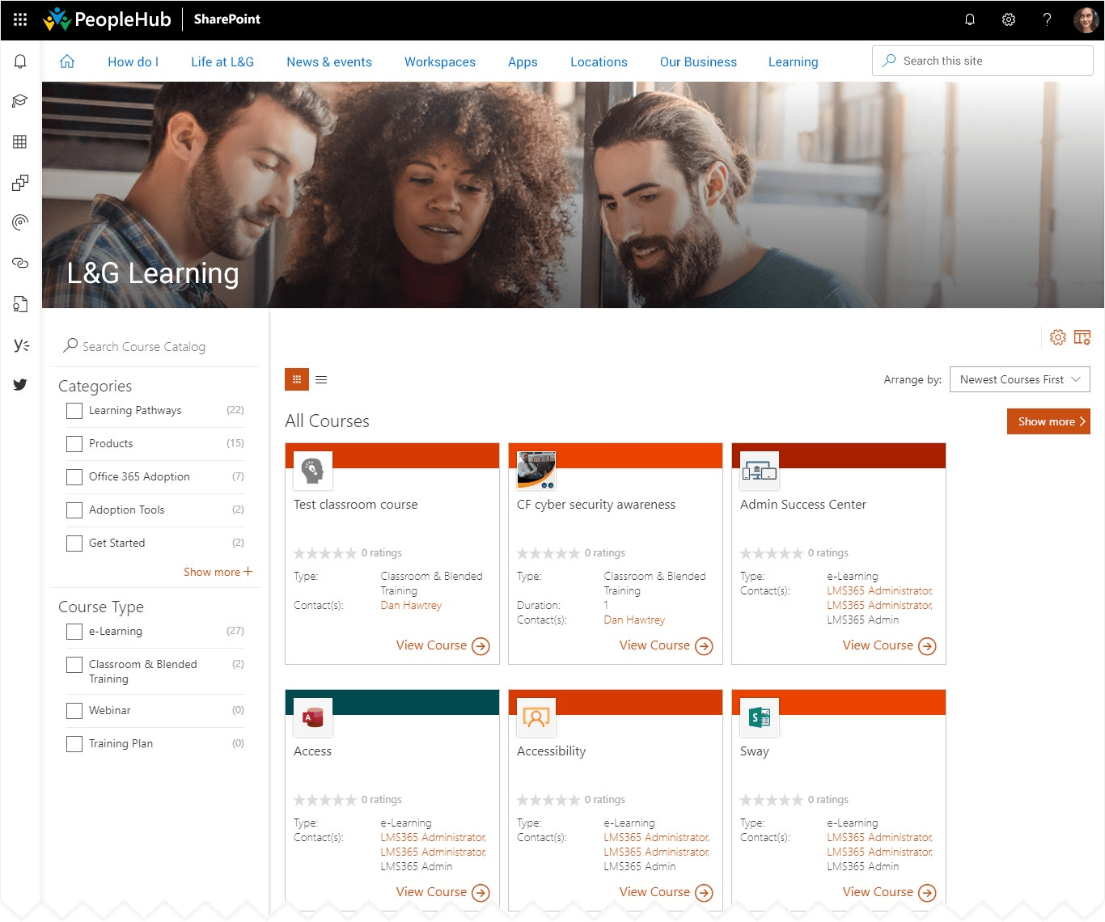Expand categories with Show more plus
Viewport: 1105px width, 922px height.
pyautogui.click(x=218, y=572)
